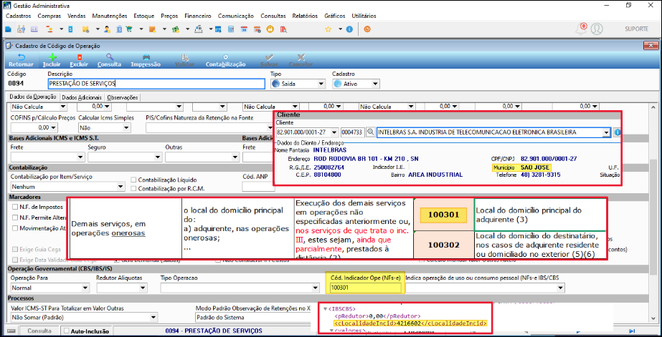The image size is (662, 337).
Task: Click the Consulta tab in status bar
Action: coord(39,331)
